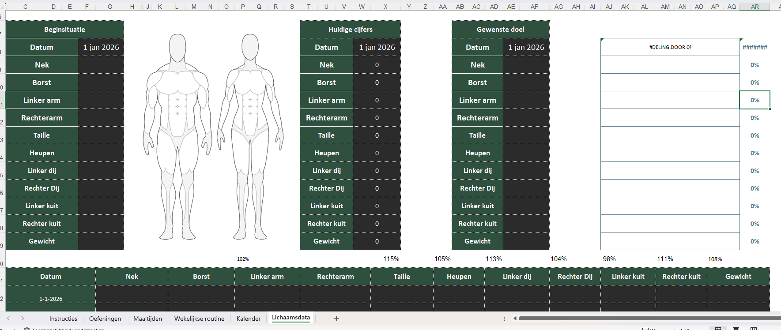781x330 pixels.
Task: Select the 113% percentage cell
Action: pyautogui.click(x=494, y=259)
